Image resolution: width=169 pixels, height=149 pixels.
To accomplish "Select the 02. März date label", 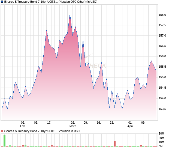I will (73, 124).
